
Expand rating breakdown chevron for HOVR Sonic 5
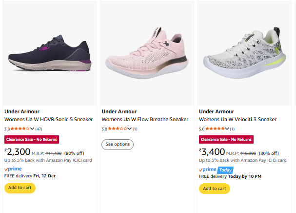pyautogui.click(x=32, y=129)
